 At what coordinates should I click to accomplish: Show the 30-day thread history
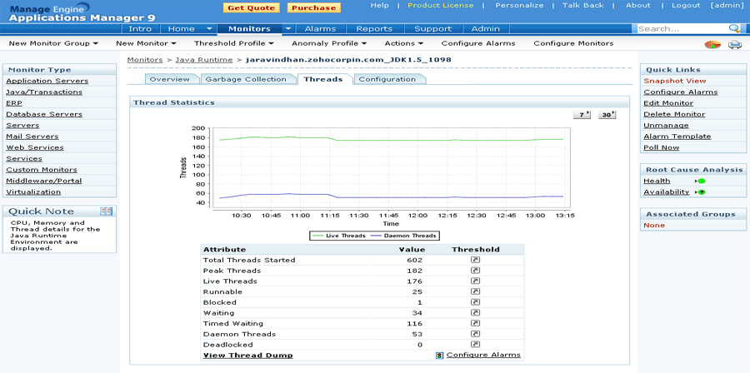pyautogui.click(x=607, y=115)
